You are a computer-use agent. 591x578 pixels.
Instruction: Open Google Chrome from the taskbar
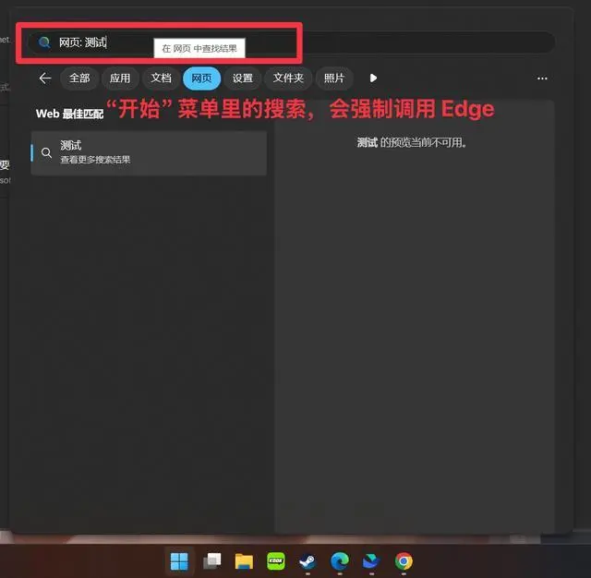tap(403, 561)
